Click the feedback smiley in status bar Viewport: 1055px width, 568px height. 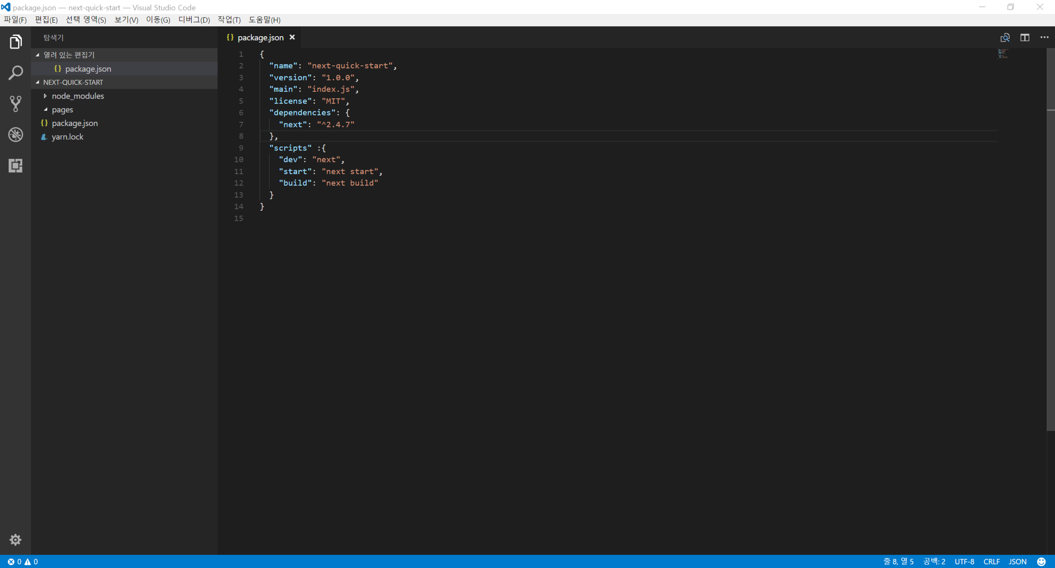coord(1041,562)
